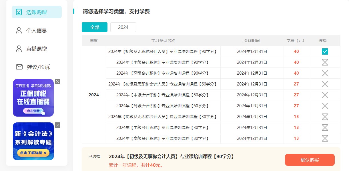Tick the 中级会计职称 60学分 checkbox

[x=325, y=95]
